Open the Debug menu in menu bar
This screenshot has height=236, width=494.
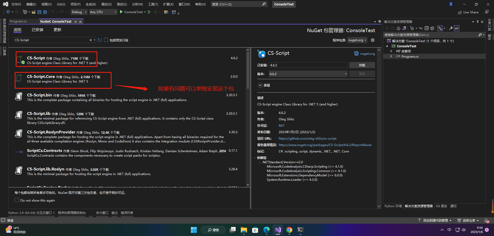coord(106,4)
